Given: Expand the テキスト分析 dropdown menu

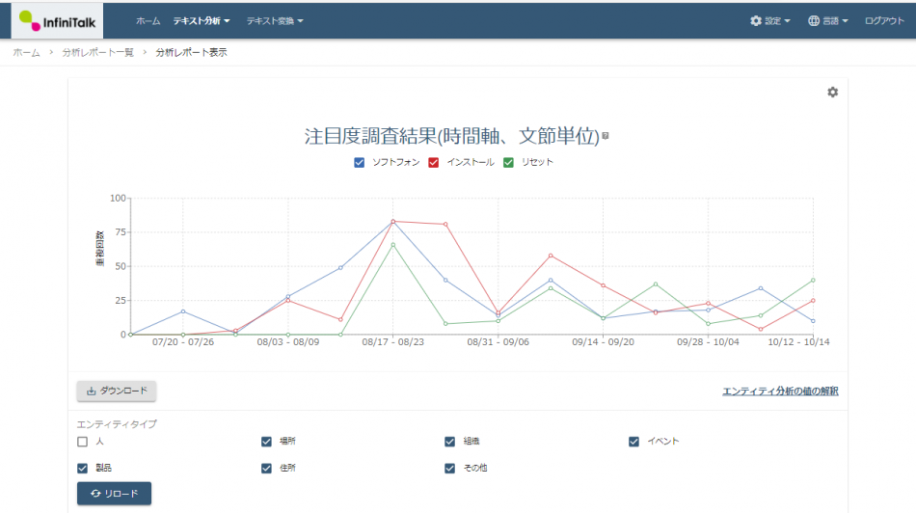Looking at the screenshot, I should (202, 20).
